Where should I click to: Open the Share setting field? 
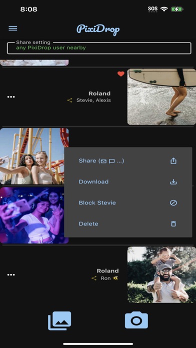tap(99, 48)
